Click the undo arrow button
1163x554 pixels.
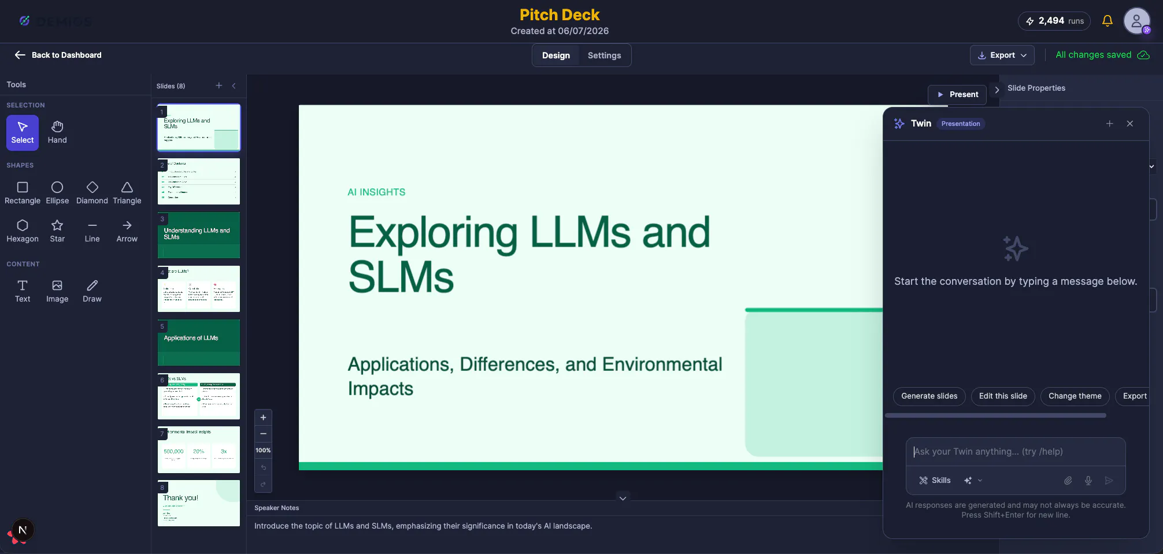pyautogui.click(x=263, y=467)
